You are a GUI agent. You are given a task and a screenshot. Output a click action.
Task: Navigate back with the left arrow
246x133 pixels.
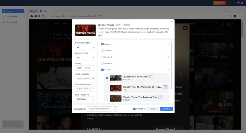click(35, 16)
